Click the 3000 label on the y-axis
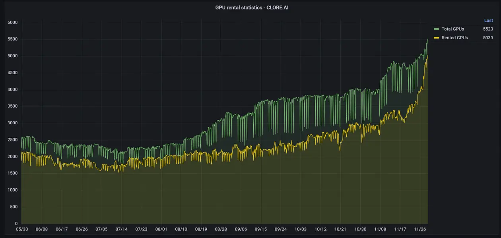The image size is (501, 238). pyautogui.click(x=13, y=123)
